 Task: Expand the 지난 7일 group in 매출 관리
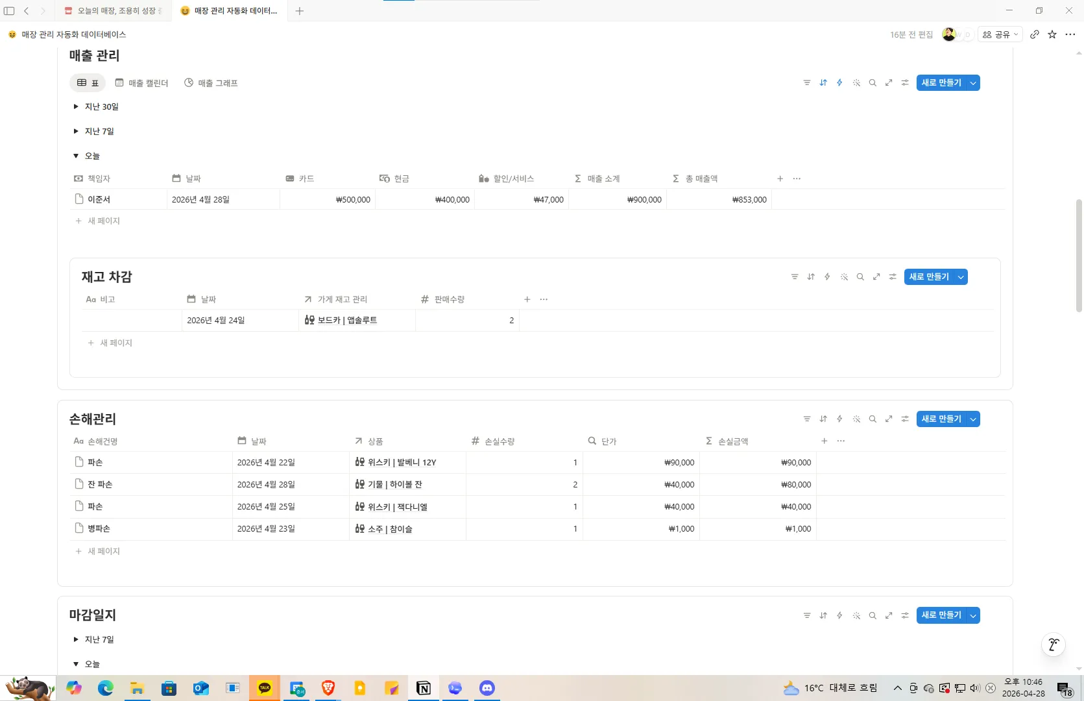[76, 131]
